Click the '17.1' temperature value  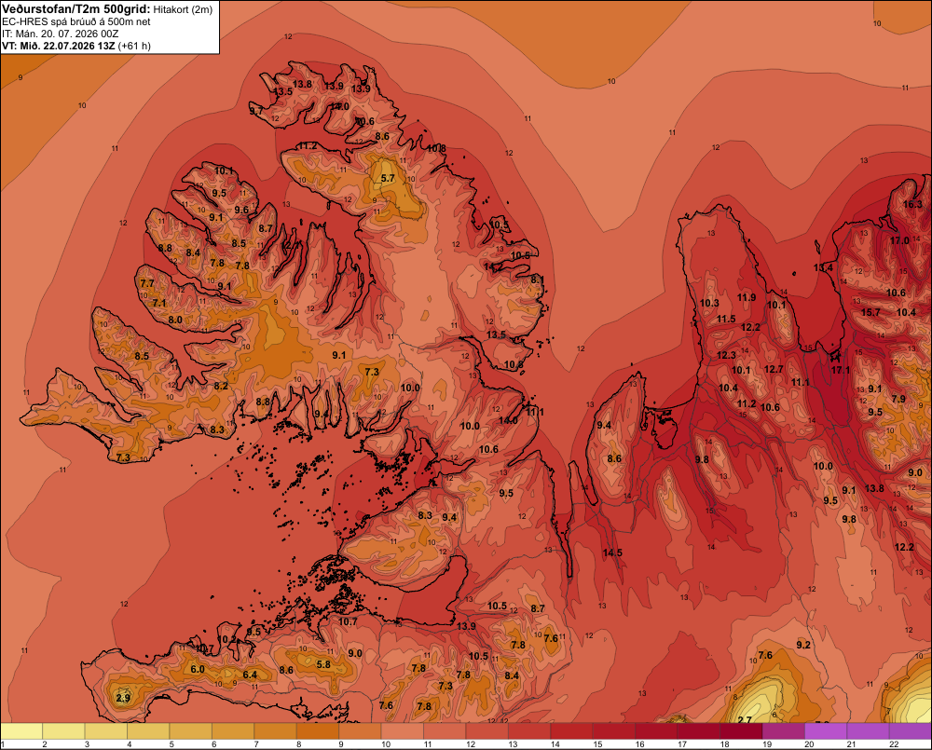pyautogui.click(x=841, y=370)
